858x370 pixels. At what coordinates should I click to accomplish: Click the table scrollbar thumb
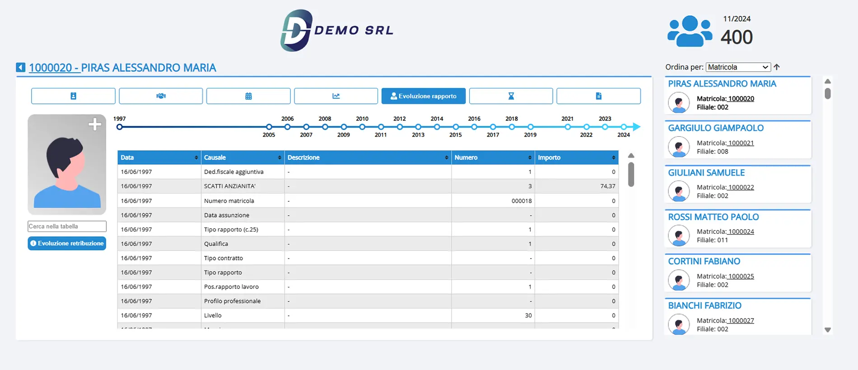(x=631, y=175)
